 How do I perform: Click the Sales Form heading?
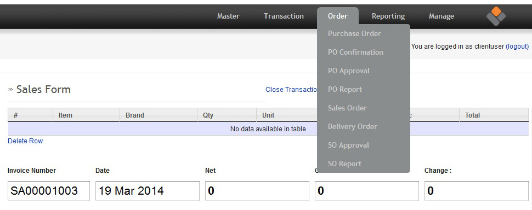(43, 89)
